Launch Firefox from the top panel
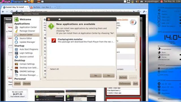Image resolution: width=181 pixels, height=102 pixels. (29, 1)
